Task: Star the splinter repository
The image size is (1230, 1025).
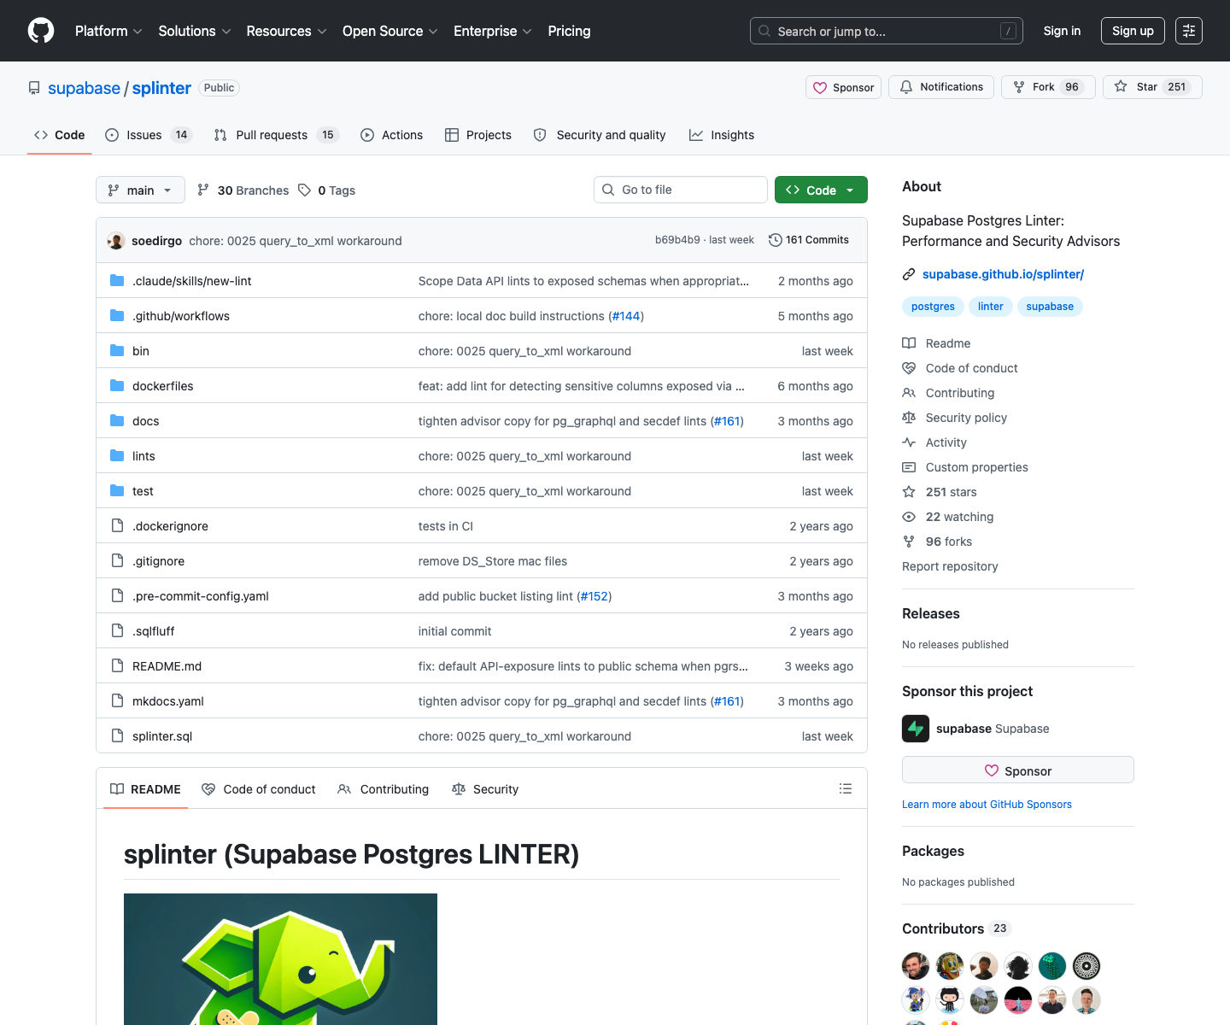Action: click(1152, 87)
